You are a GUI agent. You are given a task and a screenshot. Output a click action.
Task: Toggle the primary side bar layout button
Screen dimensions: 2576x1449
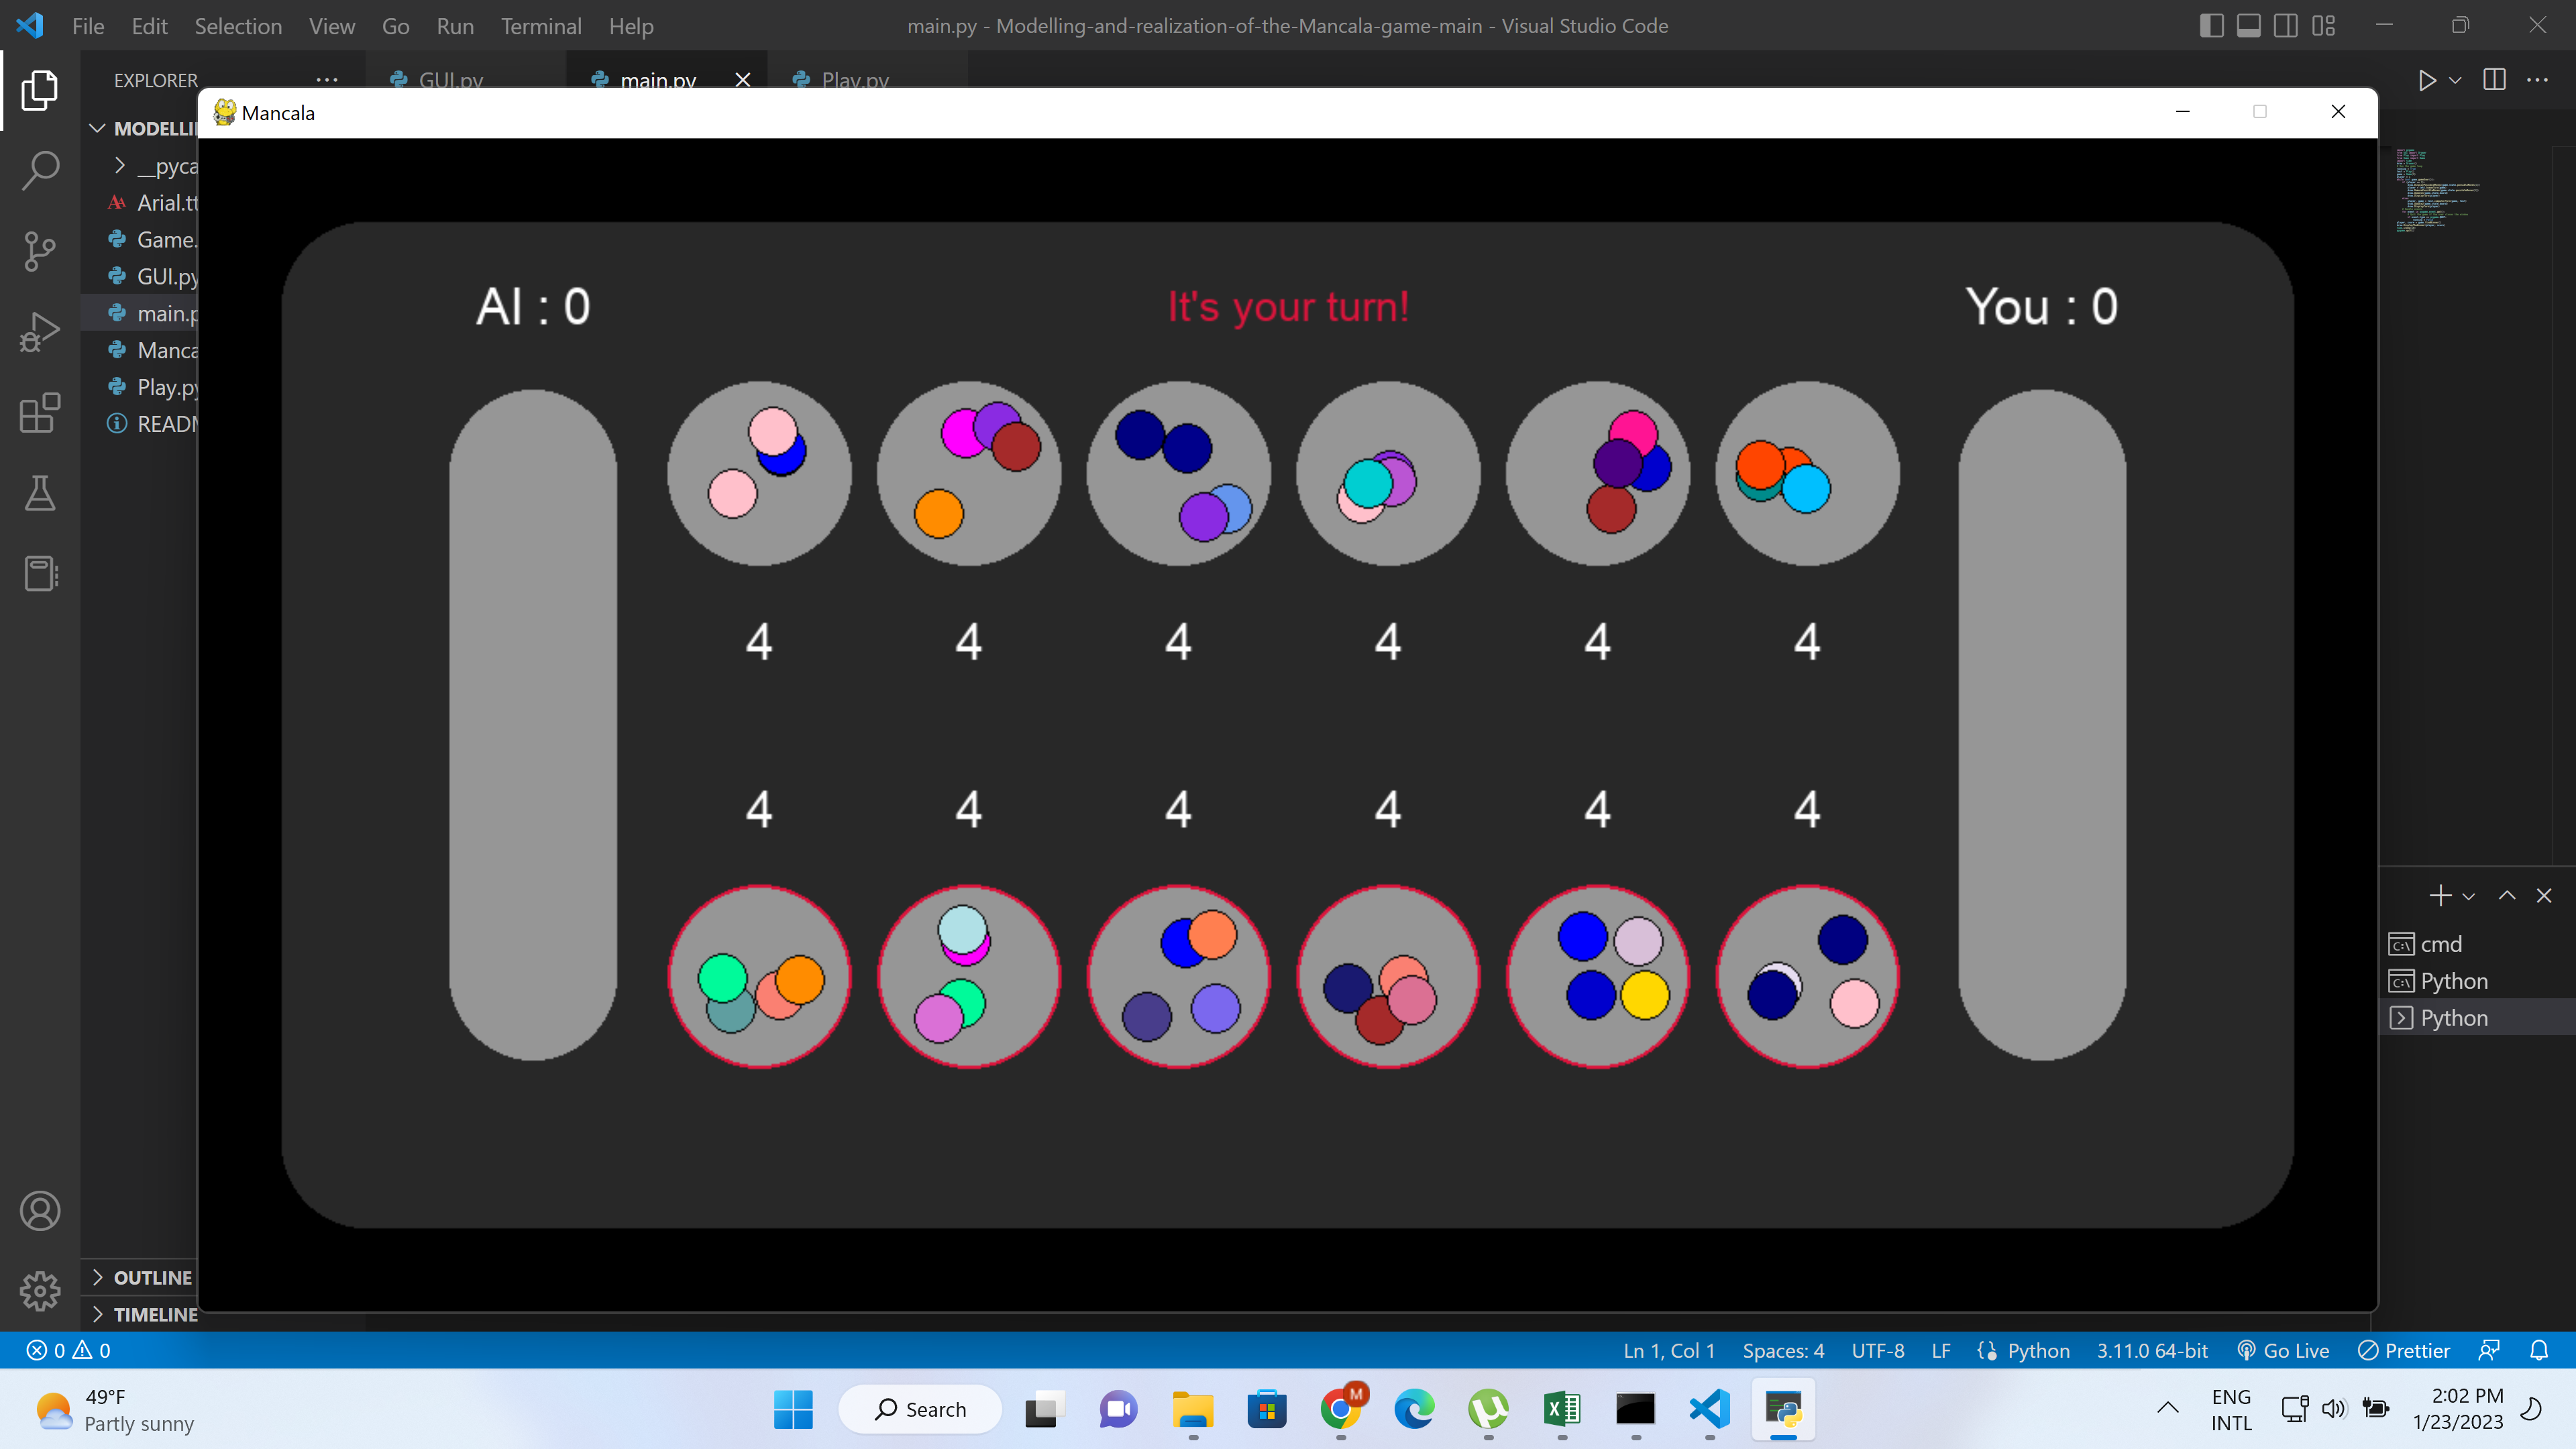pyautogui.click(x=2211, y=26)
